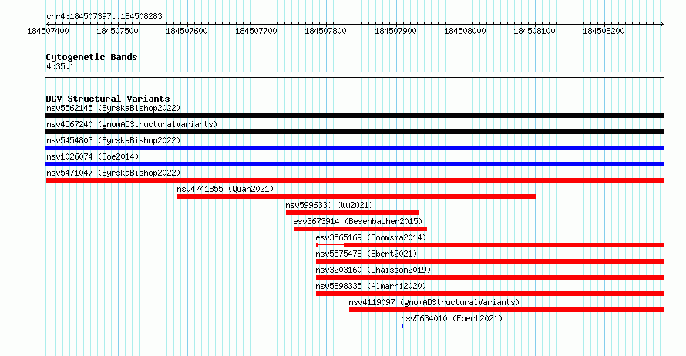Open the nsv1026074 (Coe2014) variant label
Viewport: 686px width, 356px height.
tap(92, 156)
